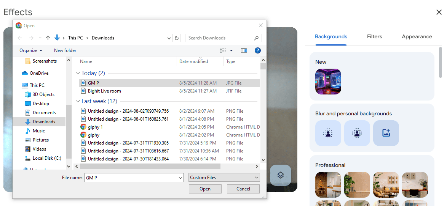This screenshot has height=206, width=447.
Task: Switch to the Appearance tab
Action: [x=417, y=36]
